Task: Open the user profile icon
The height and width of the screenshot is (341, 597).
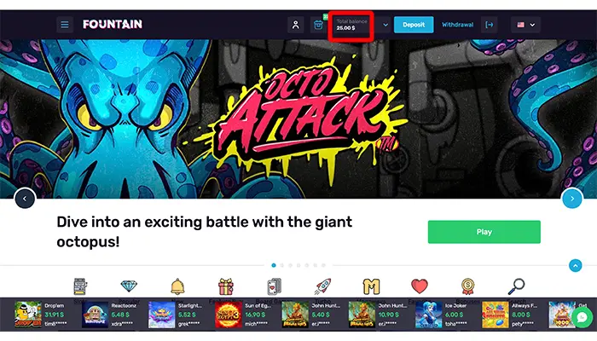Action: (295, 25)
